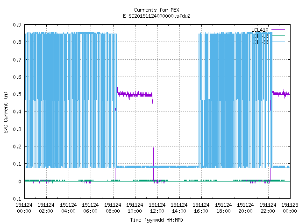This screenshot has height=224, width=299.
Task: Click the 151124 14:00 x-axis tick label
Action: tap(179, 208)
